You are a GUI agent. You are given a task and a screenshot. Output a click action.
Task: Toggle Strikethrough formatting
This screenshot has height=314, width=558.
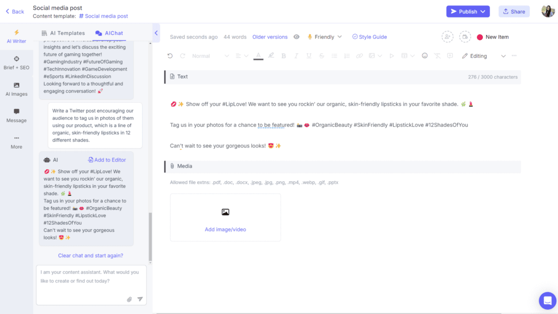click(x=321, y=56)
